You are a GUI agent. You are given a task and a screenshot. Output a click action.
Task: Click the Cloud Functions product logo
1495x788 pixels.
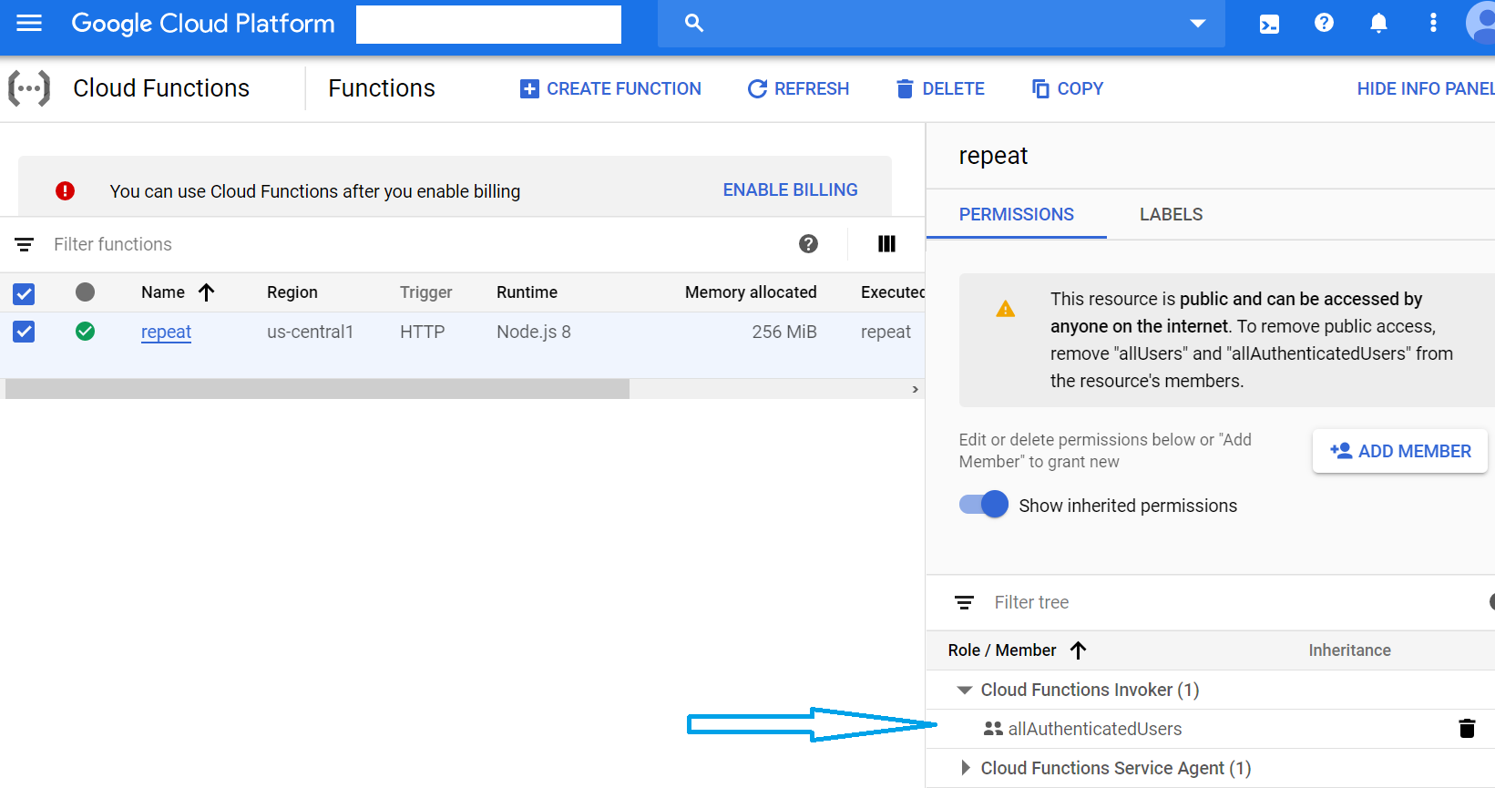click(x=29, y=88)
